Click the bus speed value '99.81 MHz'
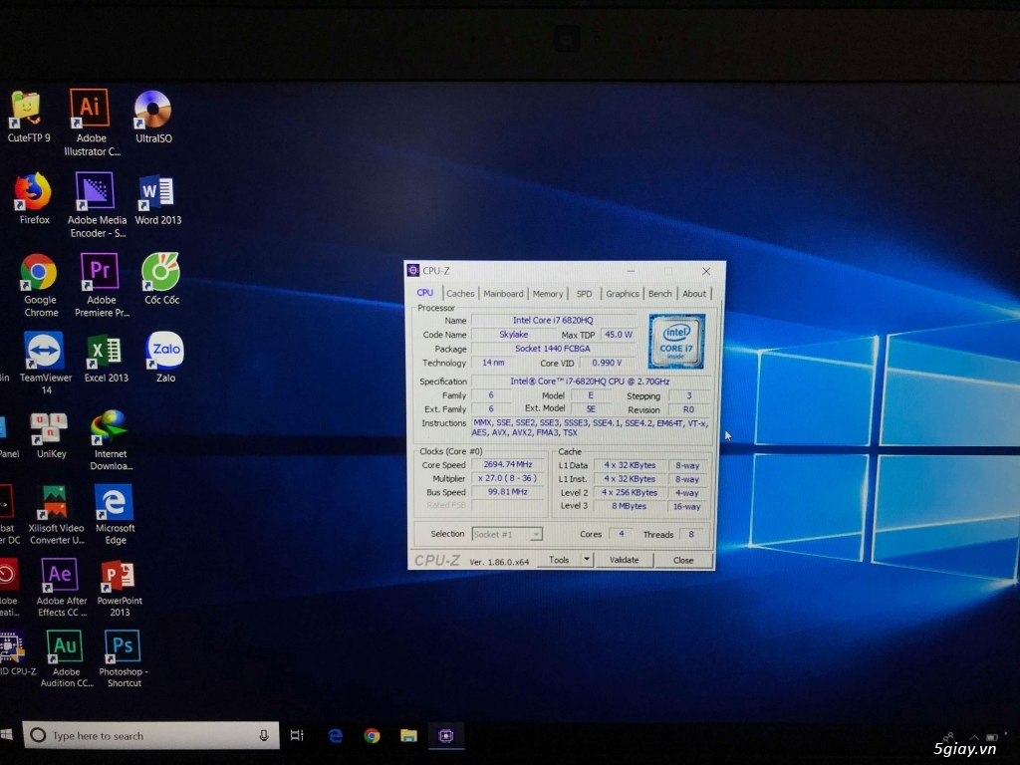 (507, 492)
